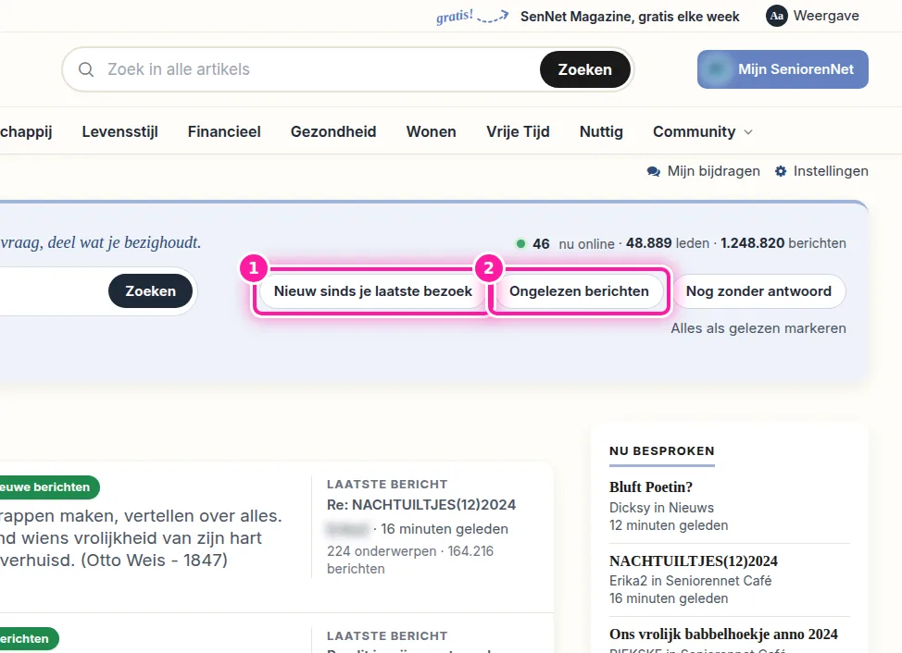The height and width of the screenshot is (653, 902).
Task: Click the Zoeken button in the forum search
Action: [x=151, y=291]
